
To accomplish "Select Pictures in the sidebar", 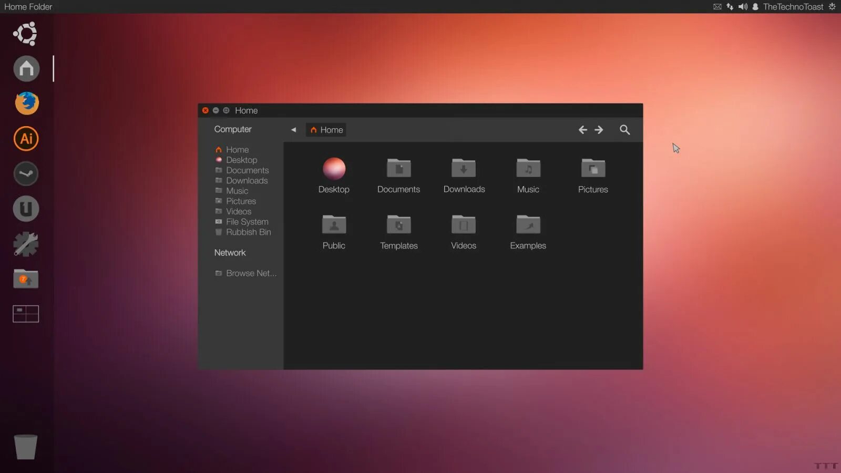I will point(235,201).
